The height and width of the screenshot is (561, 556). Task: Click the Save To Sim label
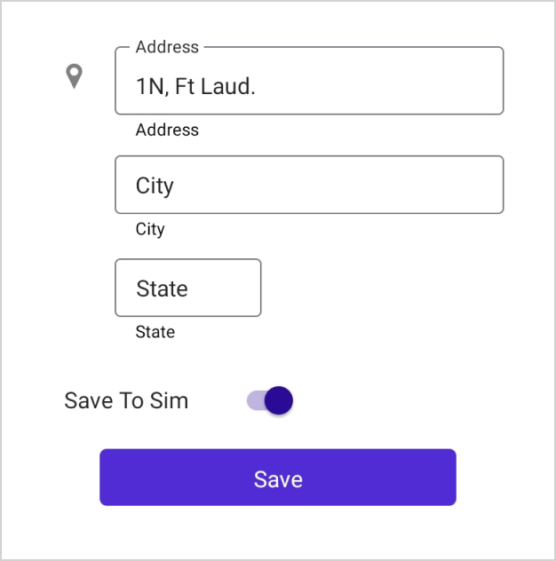pyautogui.click(x=126, y=401)
